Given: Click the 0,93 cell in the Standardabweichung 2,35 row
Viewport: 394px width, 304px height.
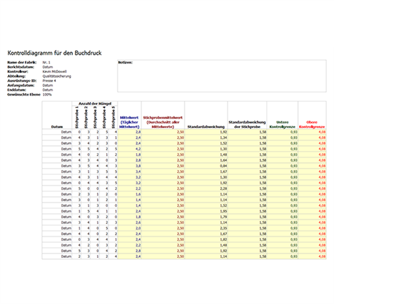Looking at the screenshot, I should click(x=283, y=228).
